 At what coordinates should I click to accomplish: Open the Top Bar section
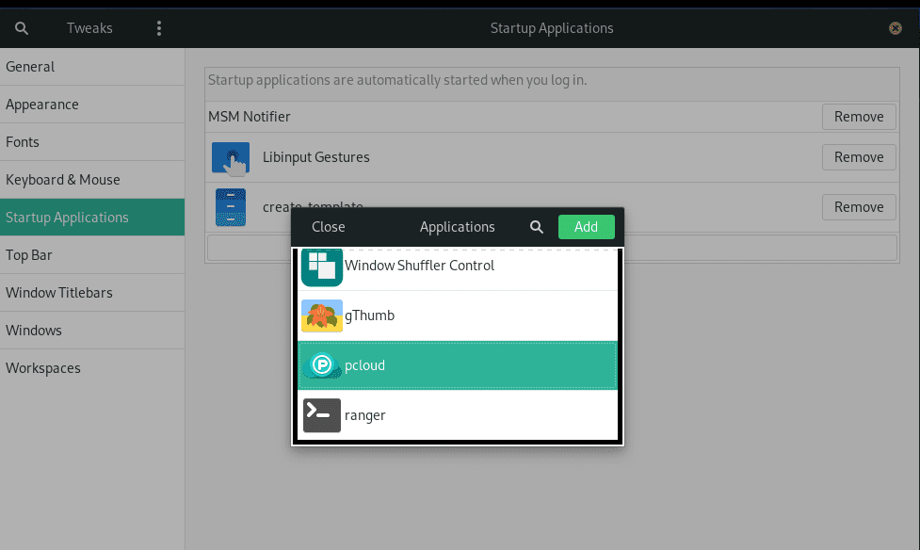(30, 254)
